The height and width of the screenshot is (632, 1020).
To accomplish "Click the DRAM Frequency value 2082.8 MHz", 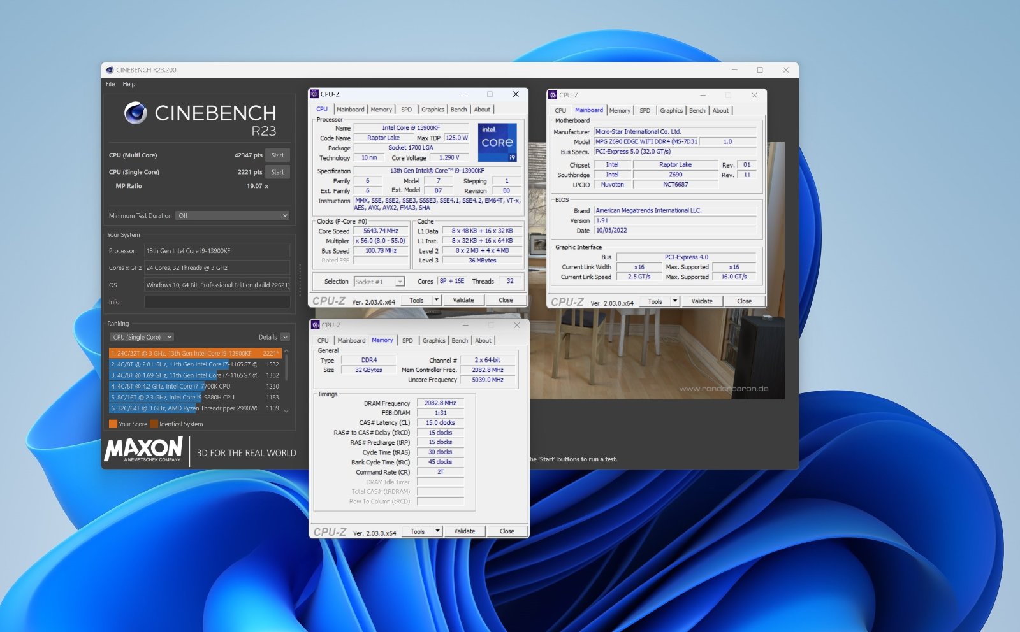I will tap(441, 403).
